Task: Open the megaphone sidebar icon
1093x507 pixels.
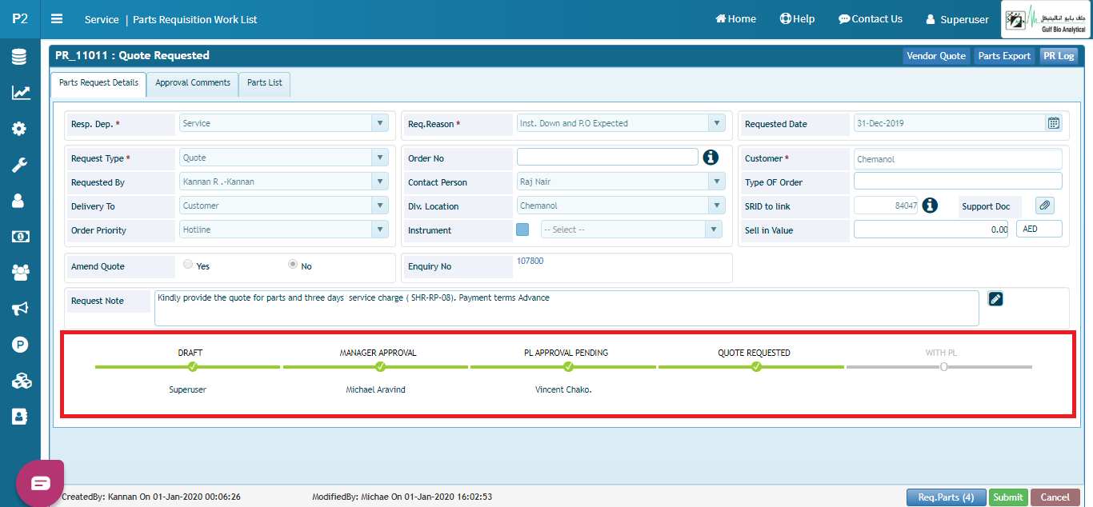Action: pyautogui.click(x=20, y=309)
